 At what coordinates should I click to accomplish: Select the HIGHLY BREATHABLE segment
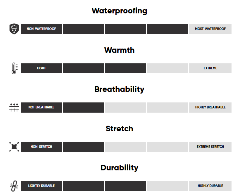[210, 107]
